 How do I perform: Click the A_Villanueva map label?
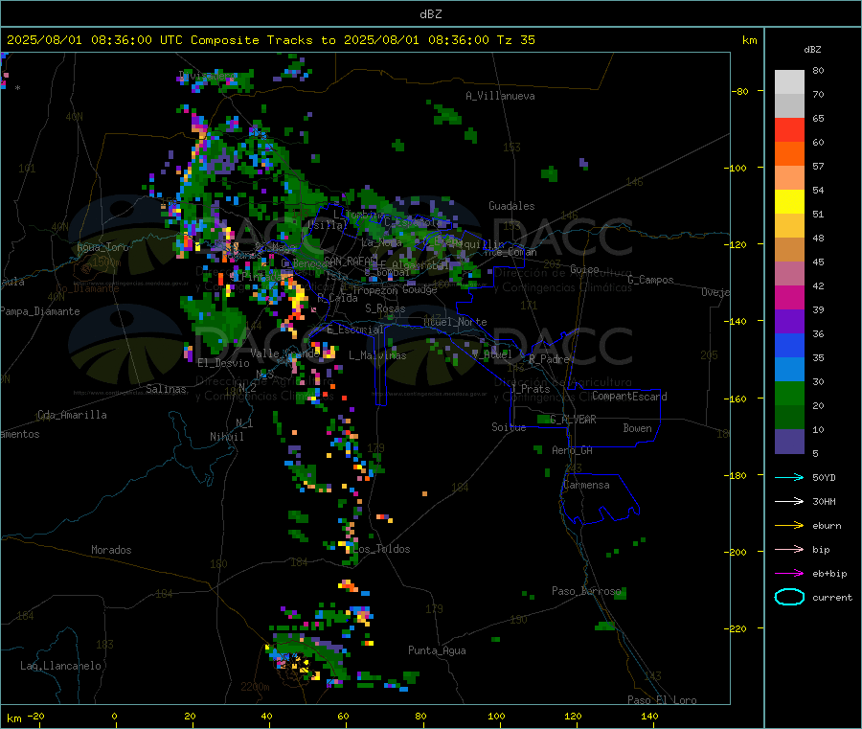coord(500,96)
